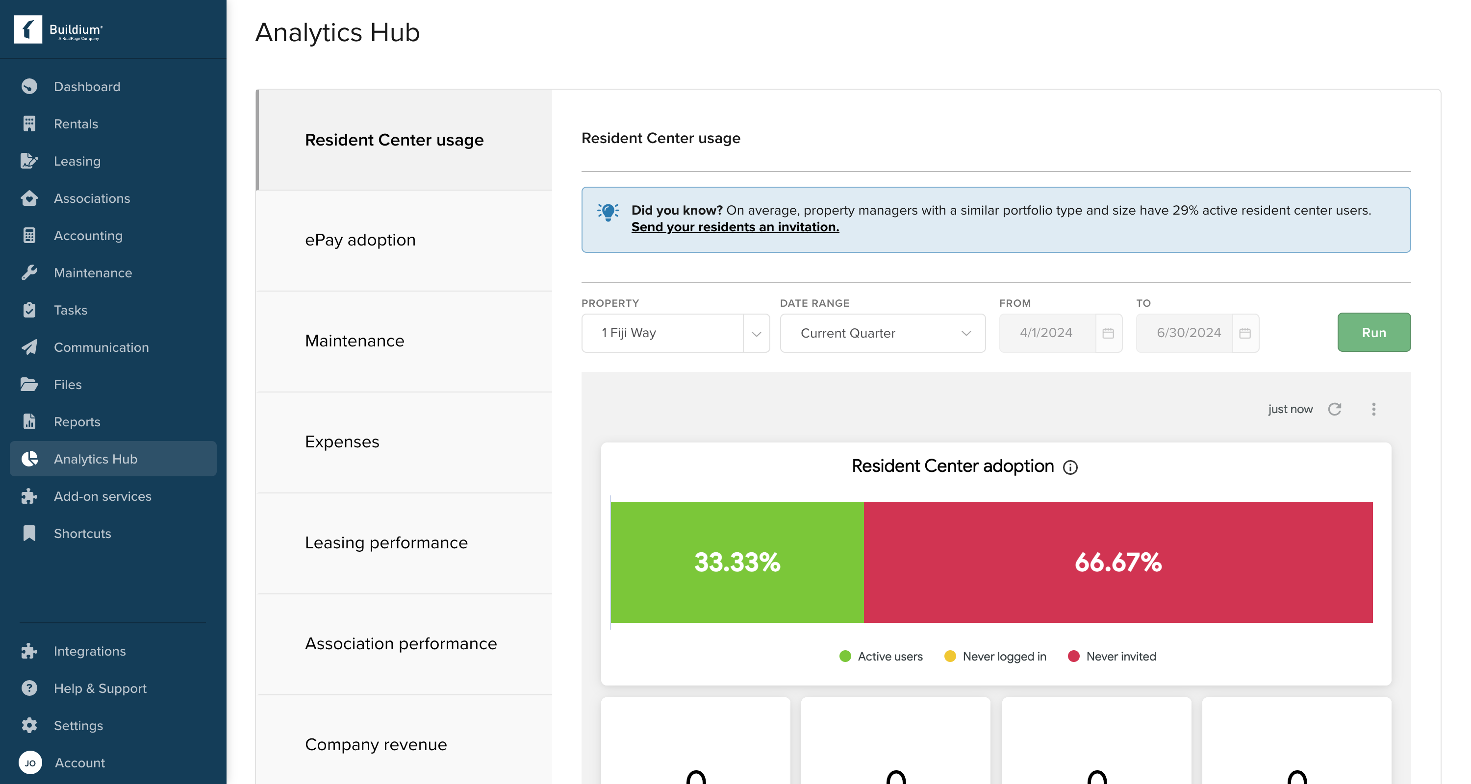Switch to the ePay adoption tab
Viewport: 1471px width, 784px height.
(405, 240)
